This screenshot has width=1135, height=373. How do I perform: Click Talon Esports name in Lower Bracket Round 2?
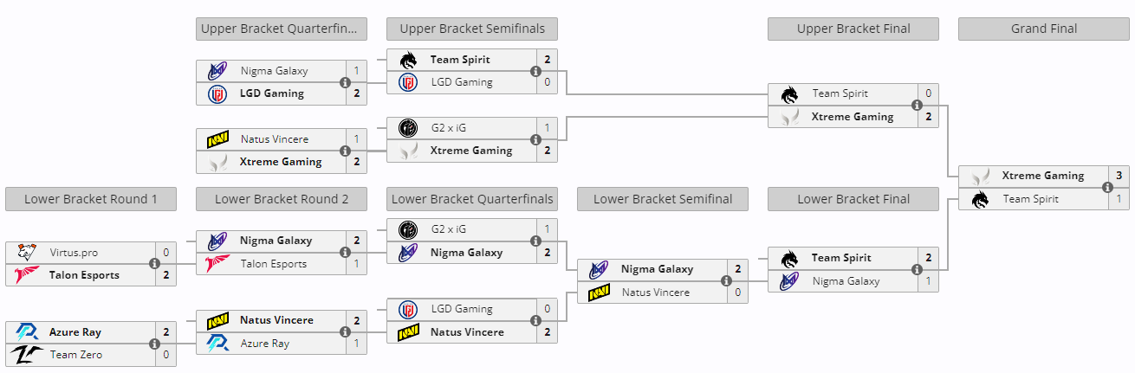pyautogui.click(x=274, y=264)
